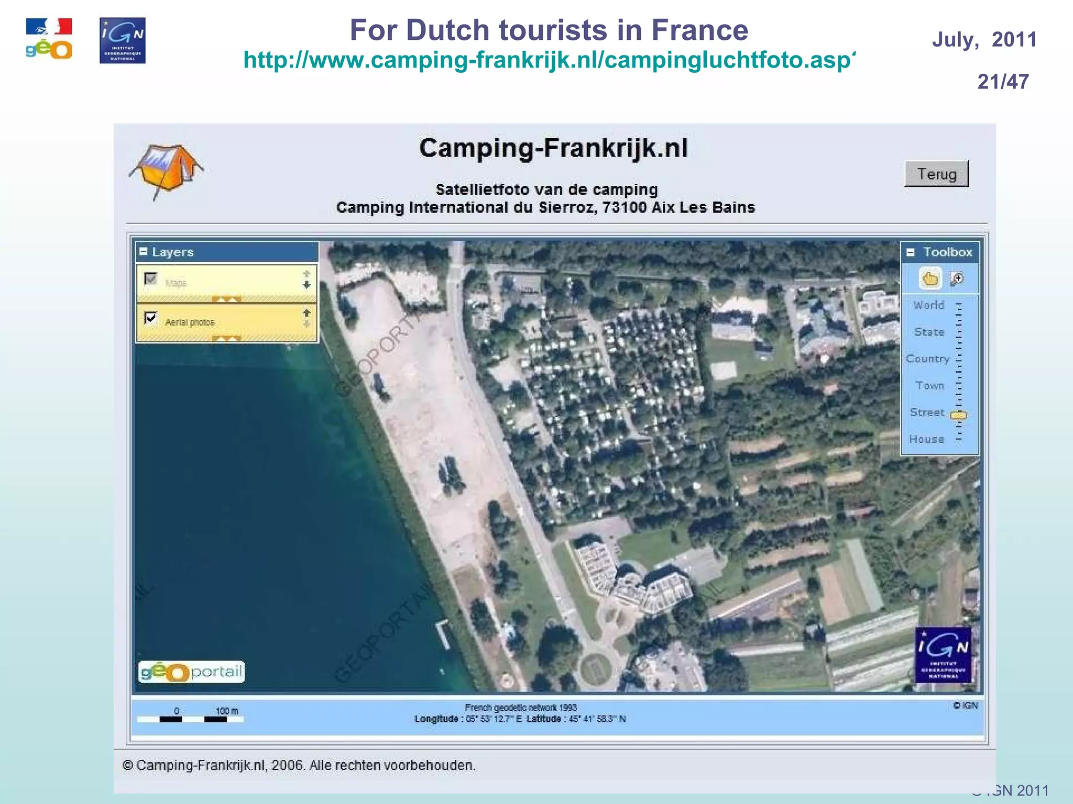Click the Camping International du Sierroz address text

545,208
